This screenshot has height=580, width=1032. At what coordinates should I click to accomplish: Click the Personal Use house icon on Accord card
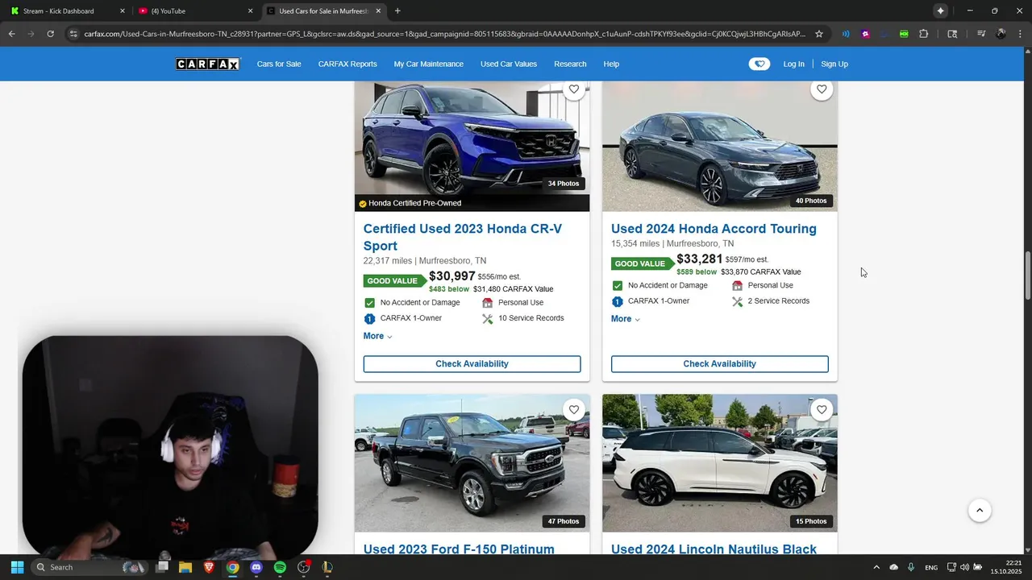[737, 286]
